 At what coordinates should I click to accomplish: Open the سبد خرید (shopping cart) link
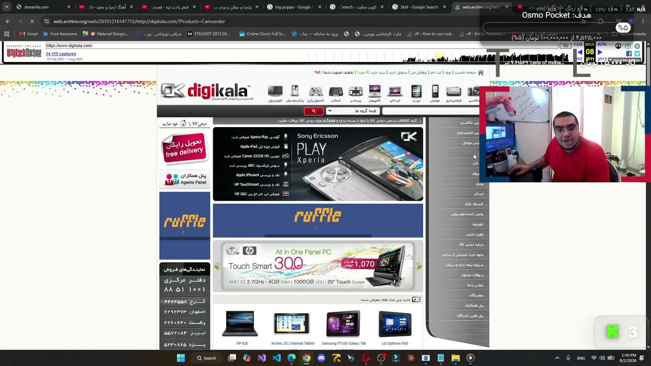378,73
